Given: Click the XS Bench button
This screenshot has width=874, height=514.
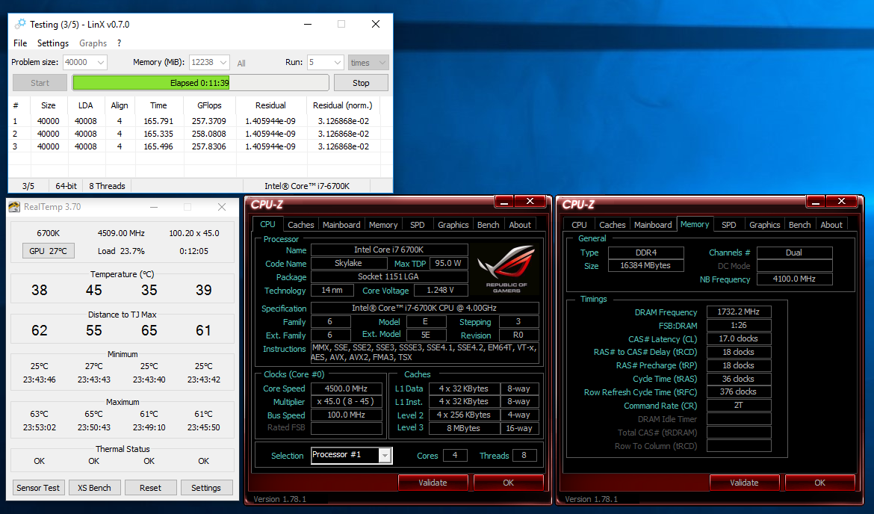Looking at the screenshot, I should coord(94,488).
